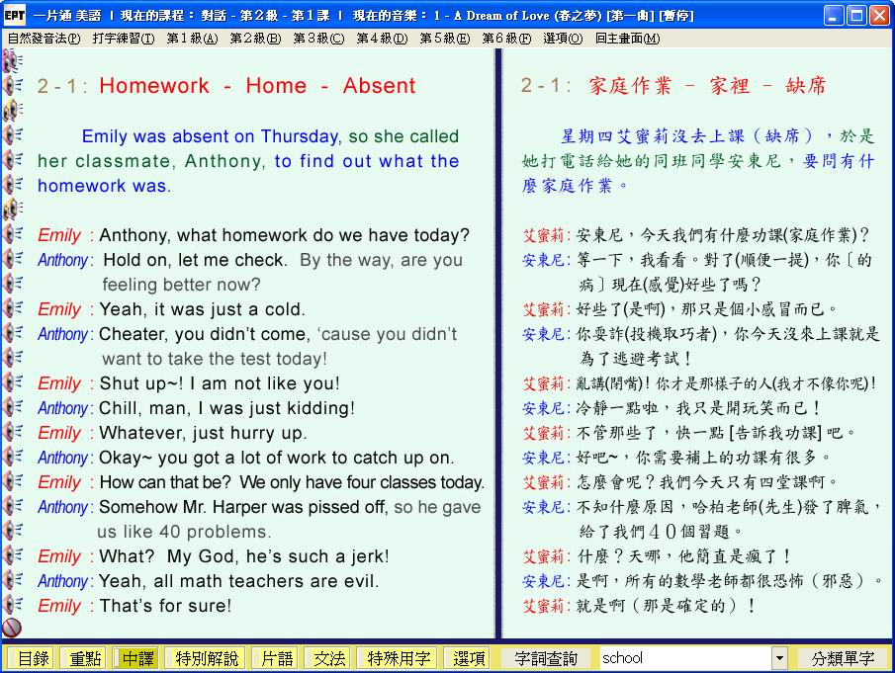Open the 自然發音法 phonics menu
This screenshot has height=673, width=895.
click(x=44, y=39)
